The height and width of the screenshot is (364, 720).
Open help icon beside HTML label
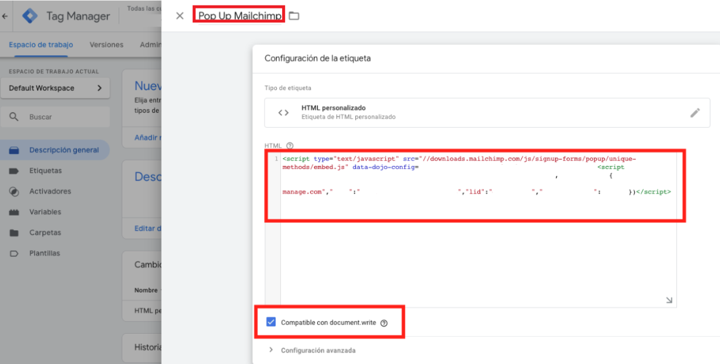click(x=289, y=145)
